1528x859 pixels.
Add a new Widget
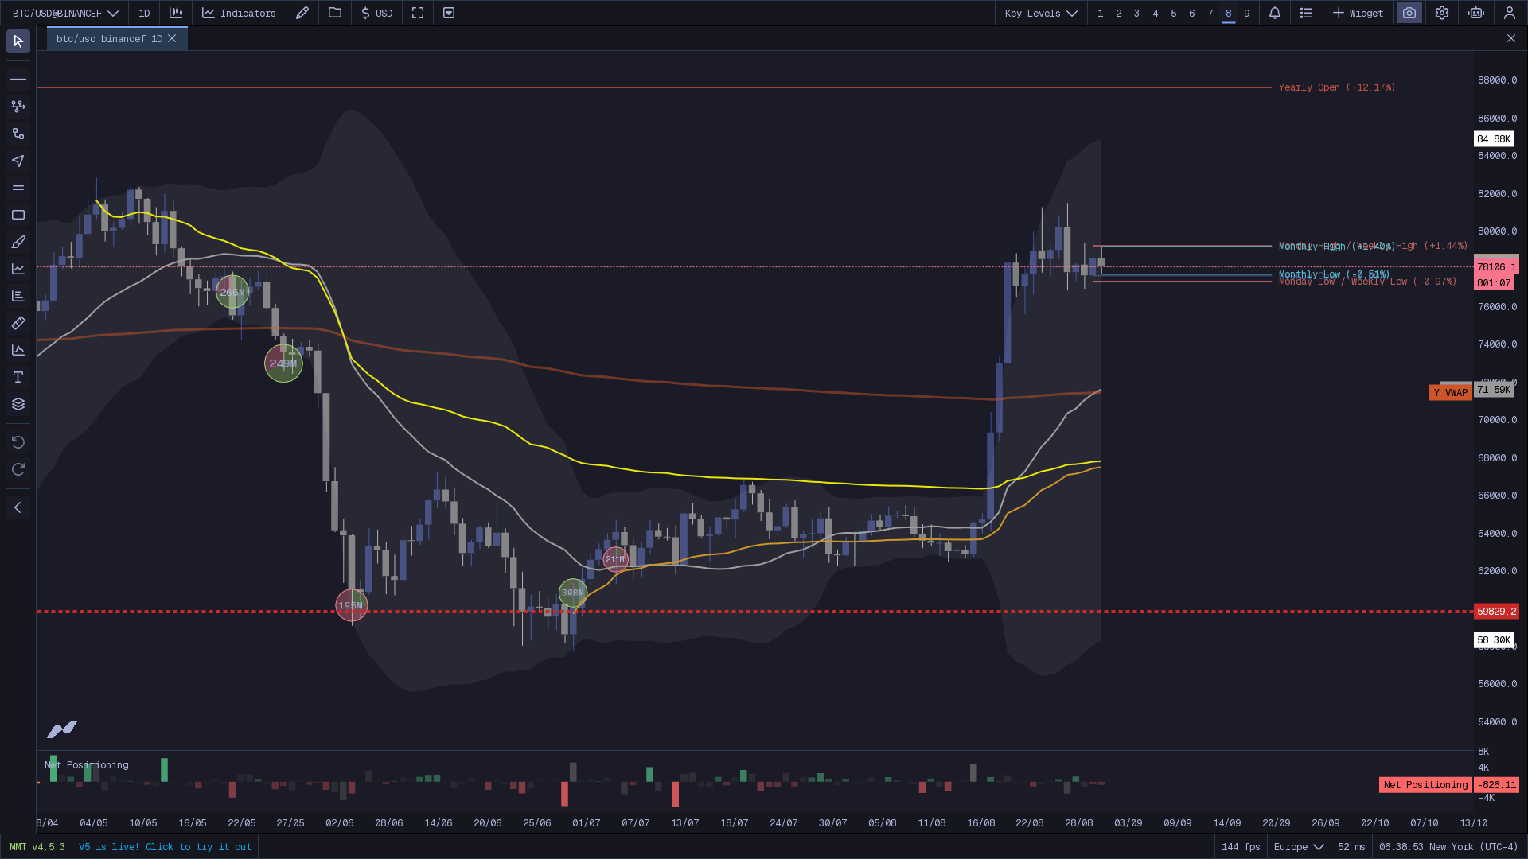(1358, 13)
